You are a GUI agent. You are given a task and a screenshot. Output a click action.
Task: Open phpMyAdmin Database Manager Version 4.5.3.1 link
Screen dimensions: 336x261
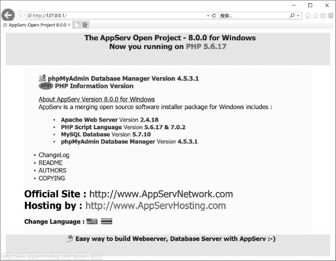pyautogui.click(x=123, y=79)
